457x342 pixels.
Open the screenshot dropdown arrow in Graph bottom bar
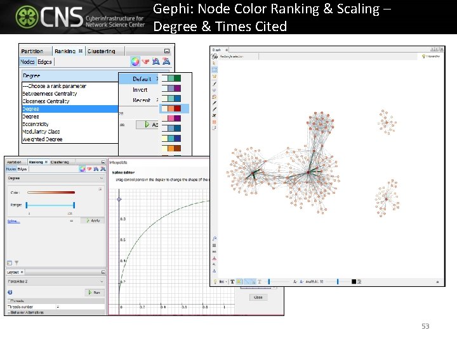(x=226, y=281)
